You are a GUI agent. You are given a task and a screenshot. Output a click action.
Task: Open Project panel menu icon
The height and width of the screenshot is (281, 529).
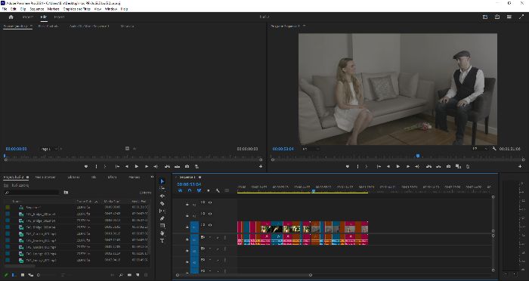(28, 177)
